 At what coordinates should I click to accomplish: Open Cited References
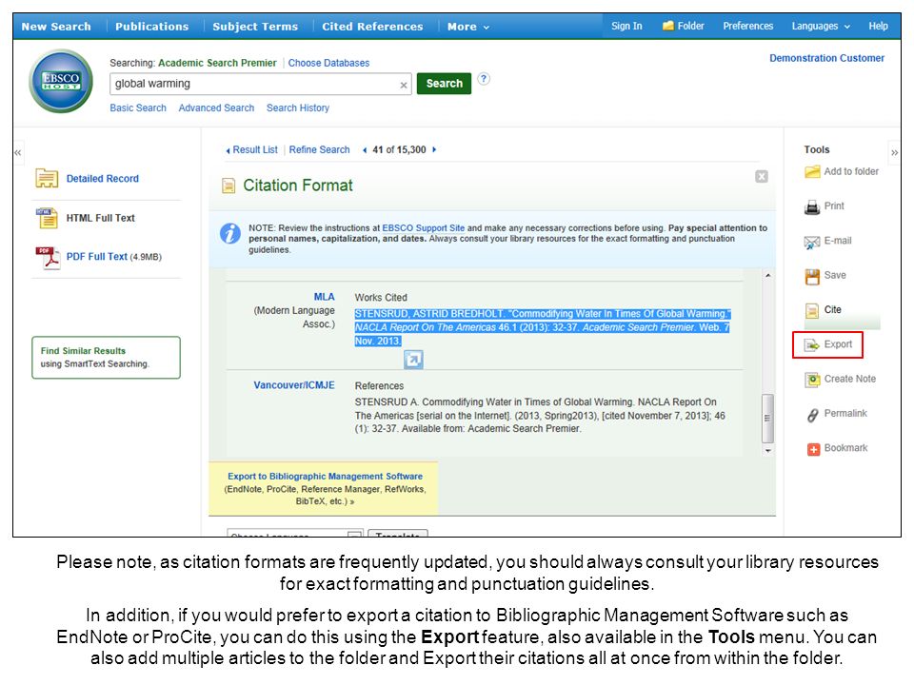point(372,27)
